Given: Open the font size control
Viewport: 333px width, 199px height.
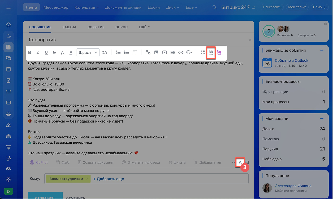Looking at the screenshot, I should 105,52.
